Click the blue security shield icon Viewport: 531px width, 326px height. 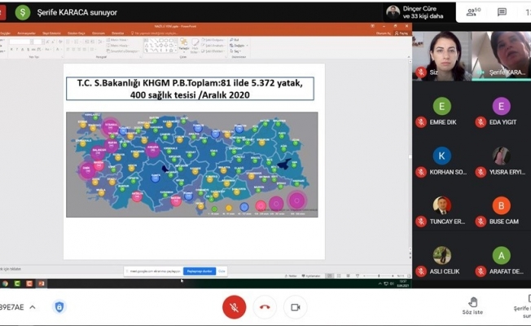click(x=59, y=306)
